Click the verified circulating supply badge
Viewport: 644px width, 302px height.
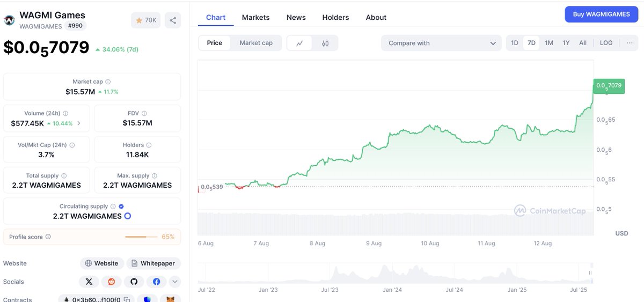[121, 207]
